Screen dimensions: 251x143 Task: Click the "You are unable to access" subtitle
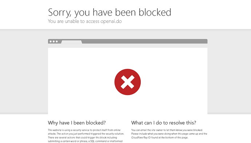73,21
